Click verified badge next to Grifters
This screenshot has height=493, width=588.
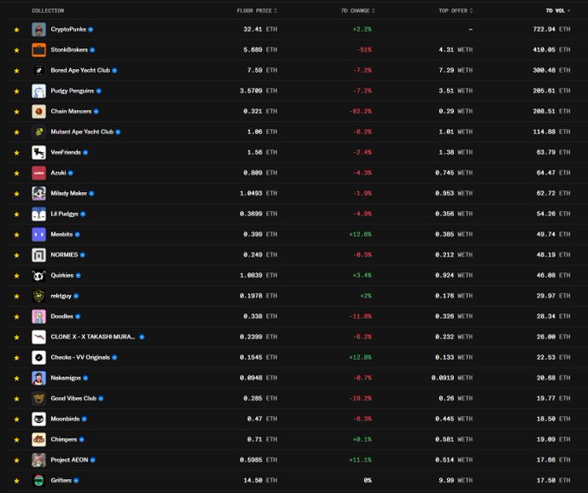(x=76, y=481)
